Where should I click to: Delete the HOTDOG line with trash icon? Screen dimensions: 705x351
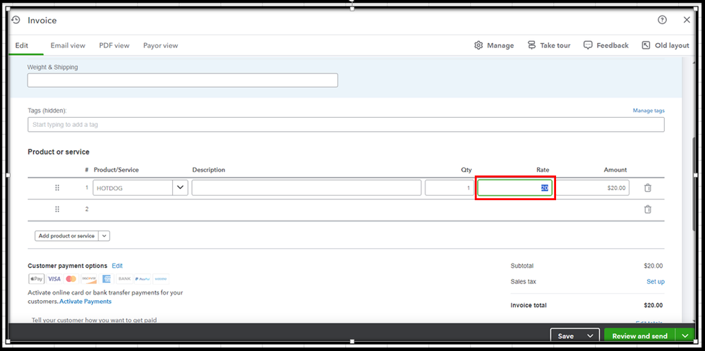pos(647,187)
